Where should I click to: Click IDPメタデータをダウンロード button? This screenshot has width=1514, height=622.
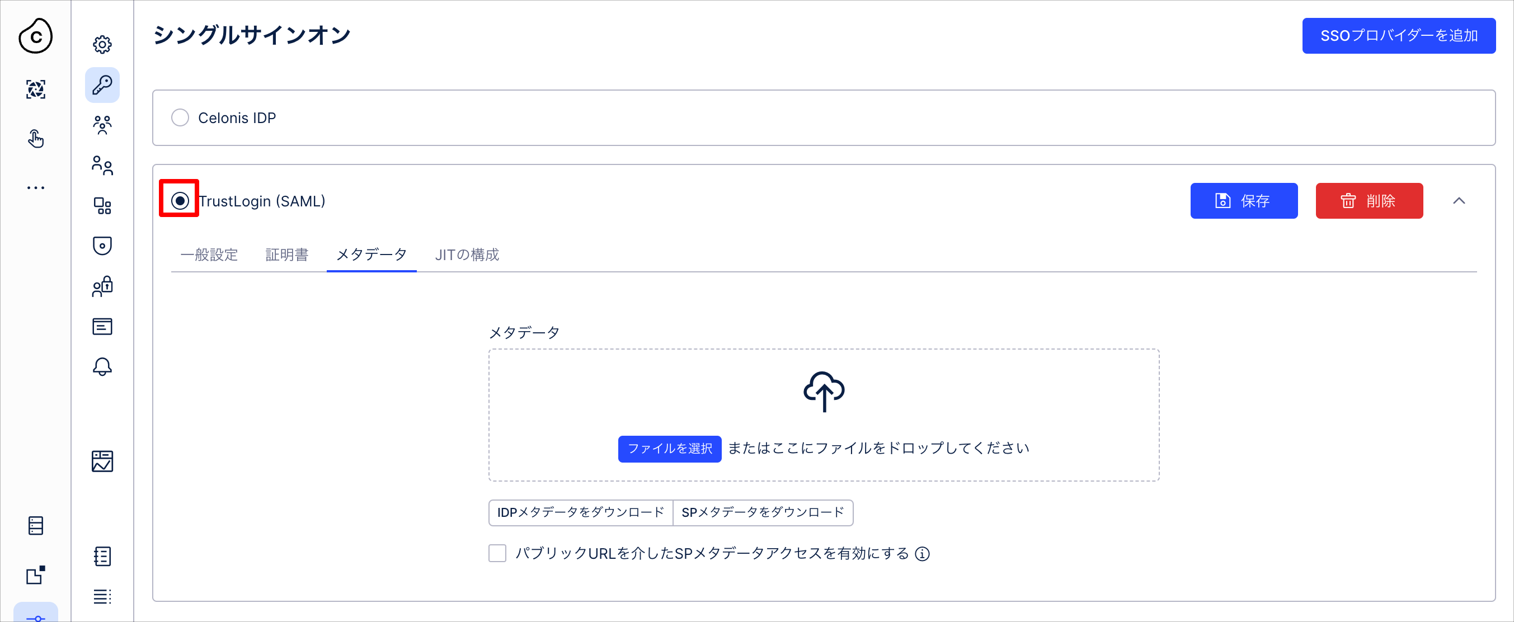tap(581, 513)
